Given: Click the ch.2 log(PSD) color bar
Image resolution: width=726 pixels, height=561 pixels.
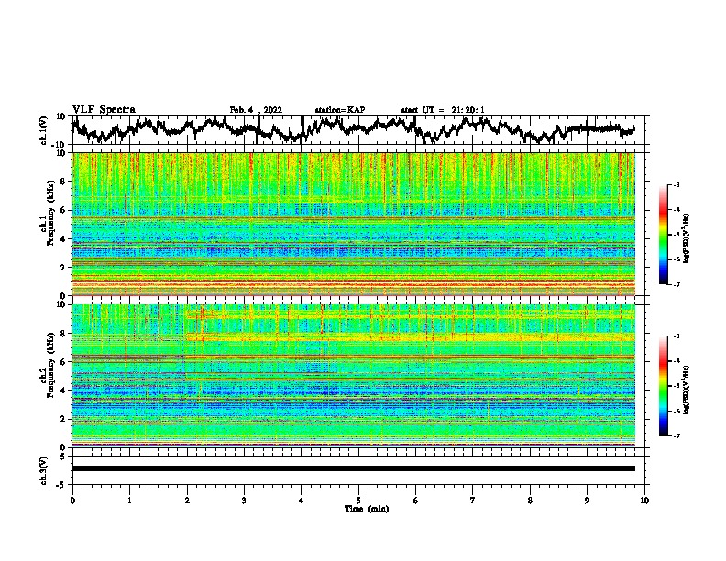Looking at the screenshot, I should 663,386.
